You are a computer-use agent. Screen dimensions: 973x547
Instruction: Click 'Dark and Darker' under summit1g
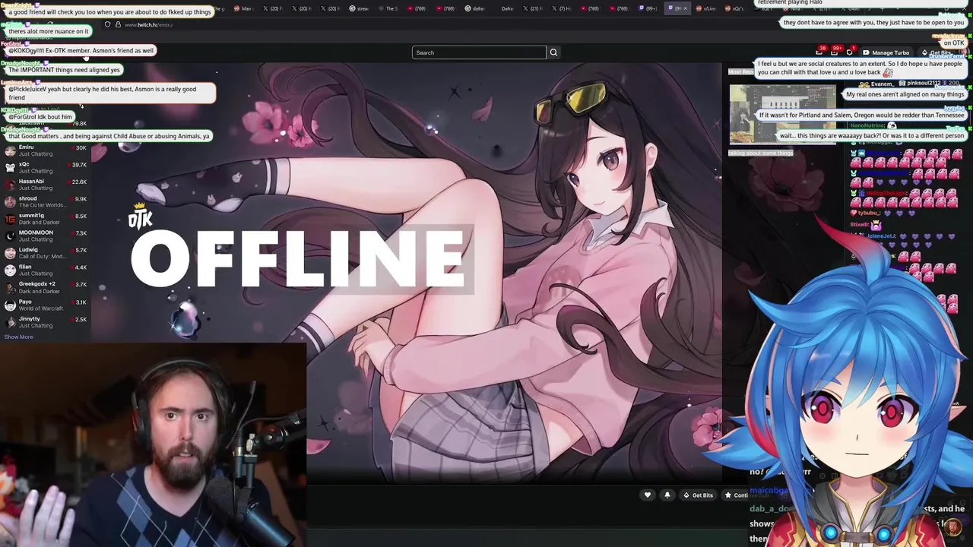[40, 223]
